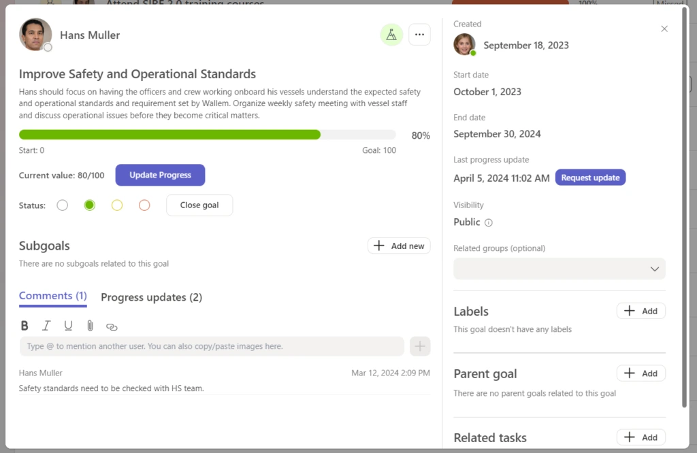Click the green goal mountain icon

point(391,35)
